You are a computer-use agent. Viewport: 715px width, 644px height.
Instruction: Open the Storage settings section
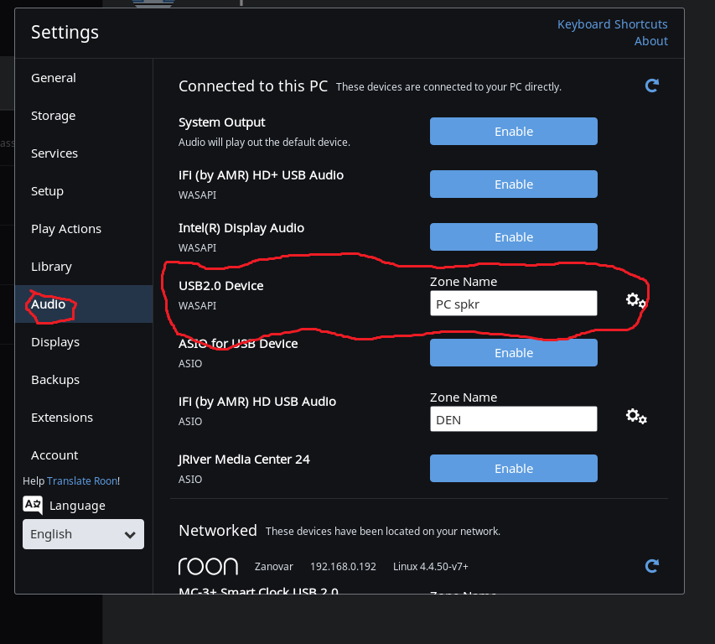[84, 116]
